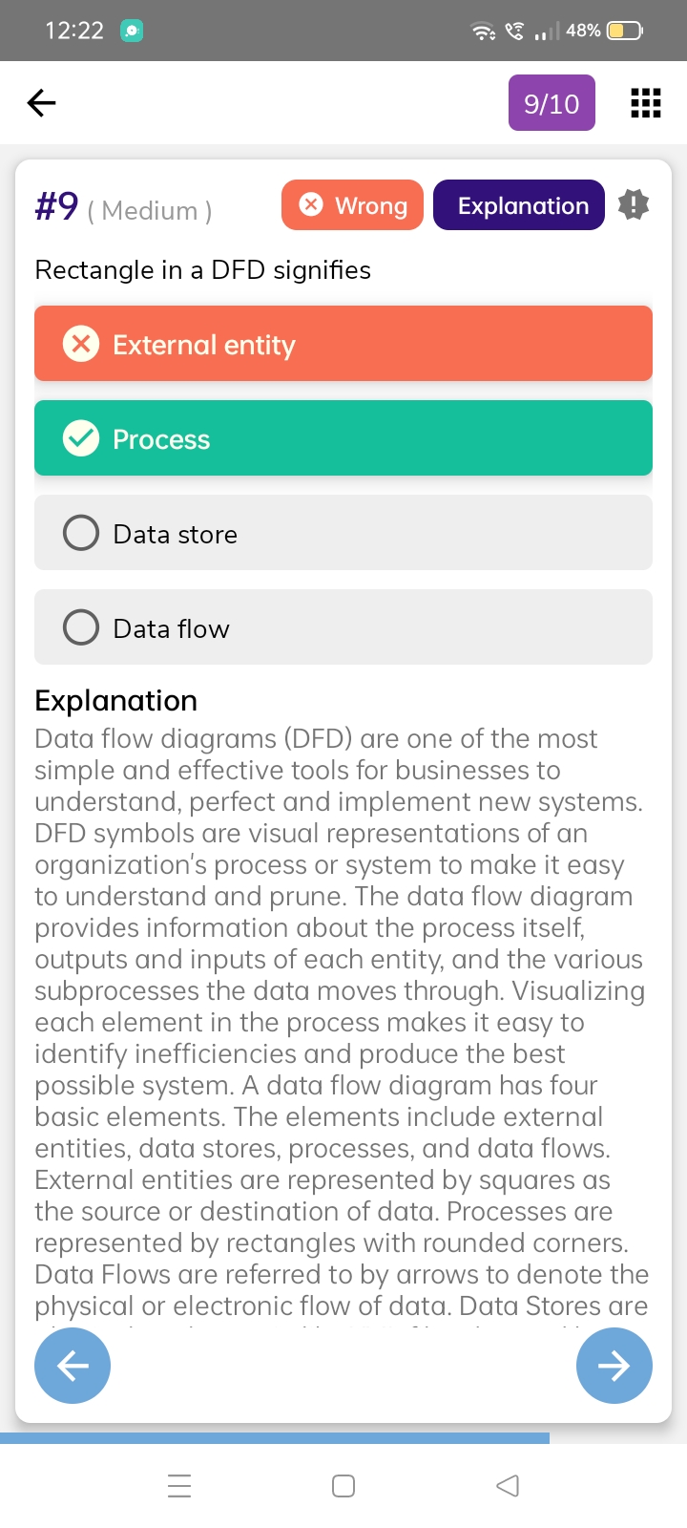Select the Data flow radio option
Image resolution: width=687 pixels, height=1528 pixels.
[x=81, y=627]
